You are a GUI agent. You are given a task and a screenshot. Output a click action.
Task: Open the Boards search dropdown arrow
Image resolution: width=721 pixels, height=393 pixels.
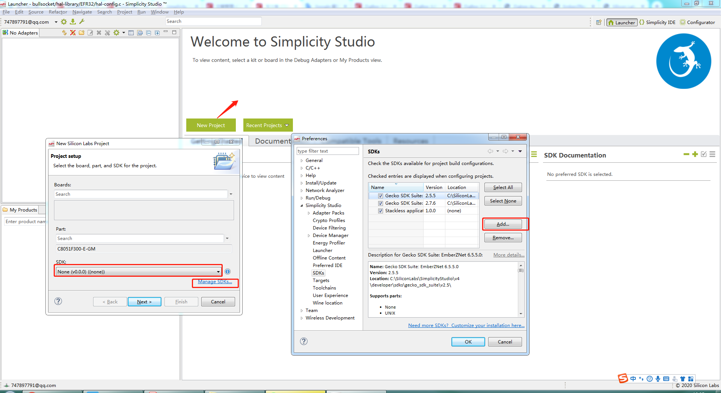point(231,194)
